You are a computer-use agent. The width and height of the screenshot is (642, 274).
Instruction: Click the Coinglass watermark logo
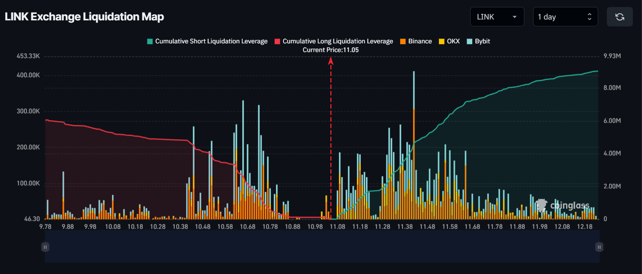pos(563,205)
